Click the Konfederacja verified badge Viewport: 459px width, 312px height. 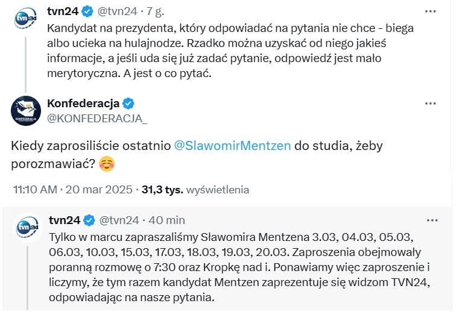click(128, 103)
